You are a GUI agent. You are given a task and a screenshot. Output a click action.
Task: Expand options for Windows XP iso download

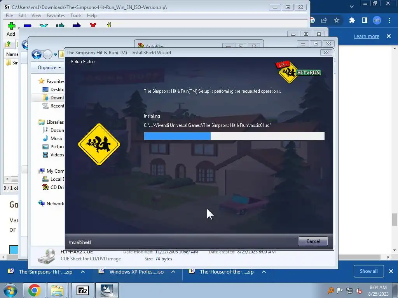click(x=173, y=272)
